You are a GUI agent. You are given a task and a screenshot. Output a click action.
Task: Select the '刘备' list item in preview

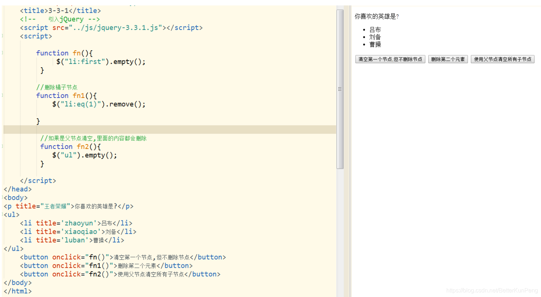coord(375,37)
